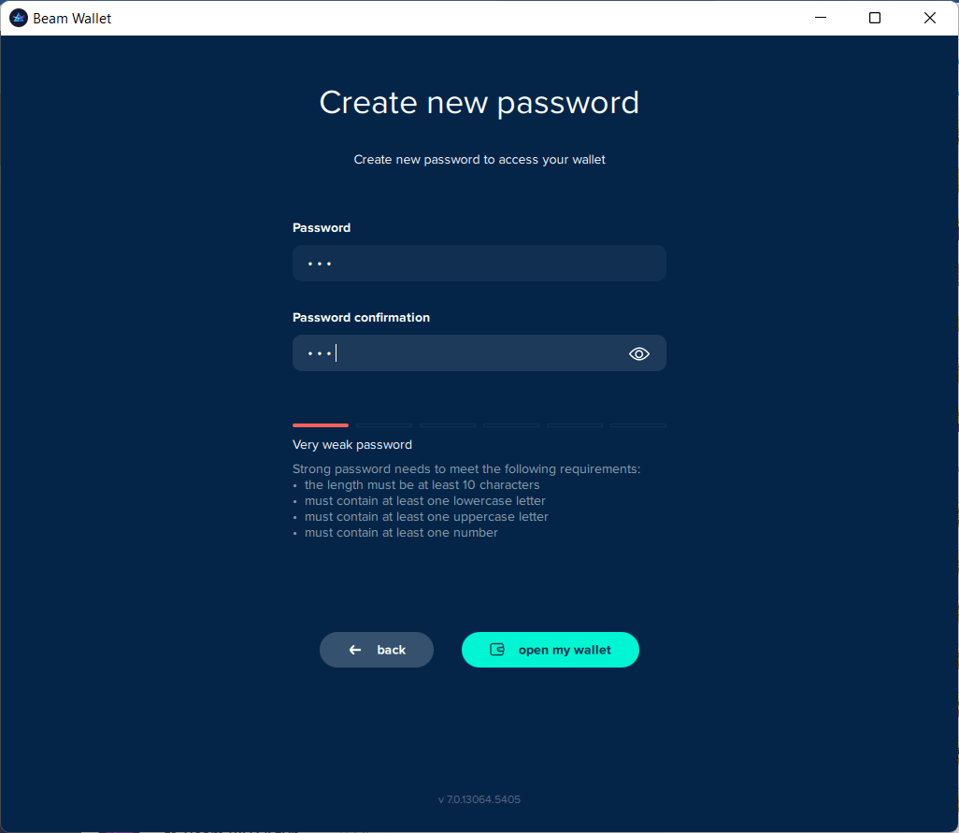Click the "Password" field label
Viewport: 959px width, 833px height.
322,227
